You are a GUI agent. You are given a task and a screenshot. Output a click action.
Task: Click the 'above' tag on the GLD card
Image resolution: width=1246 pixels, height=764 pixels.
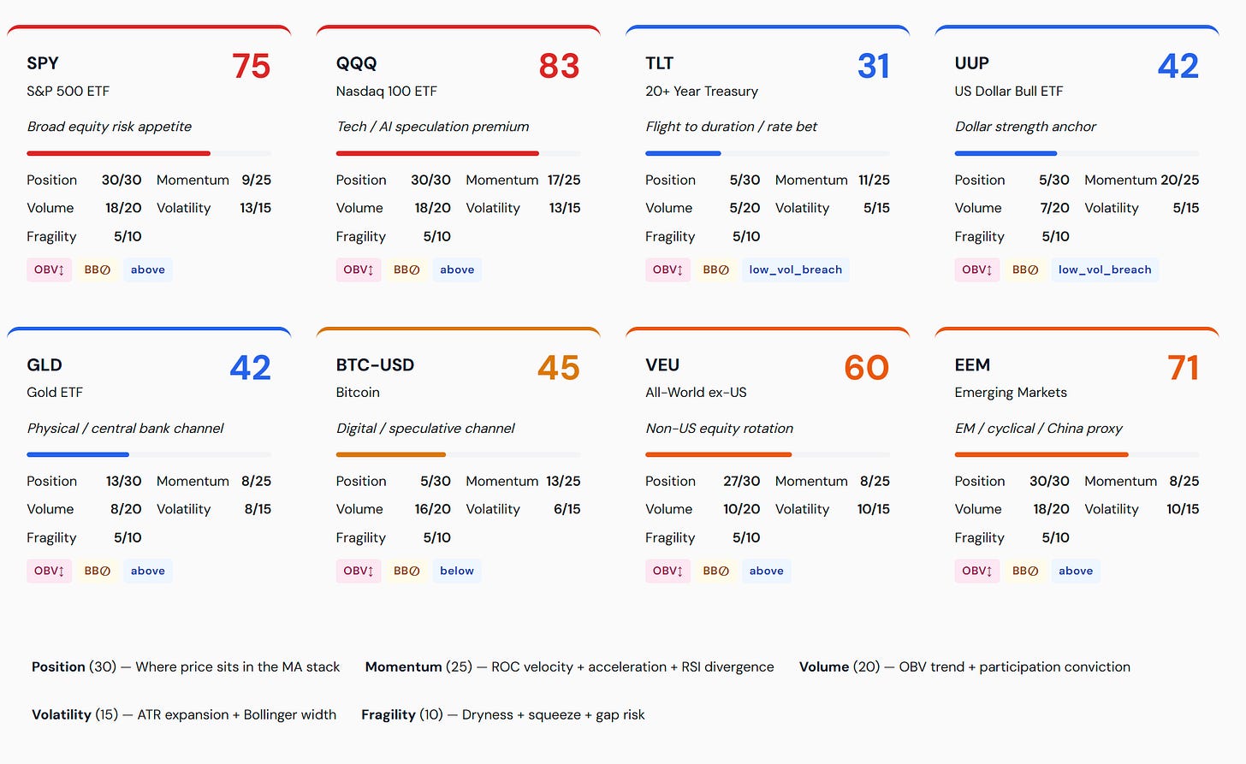(x=148, y=571)
